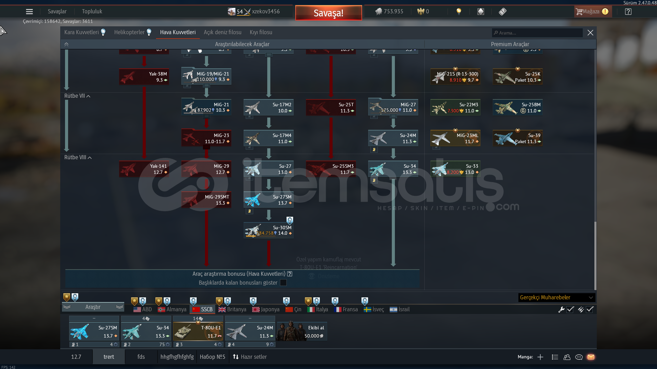Image resolution: width=657 pixels, height=369 pixels.
Task: Switch to Helikopterler tab
Action: 129,32
